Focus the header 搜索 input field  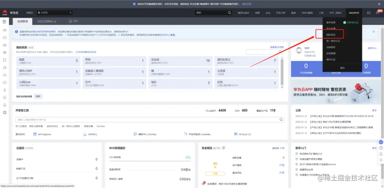(211, 13)
